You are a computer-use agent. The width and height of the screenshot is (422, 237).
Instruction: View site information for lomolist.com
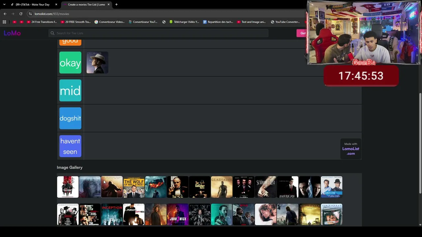[x=30, y=14]
